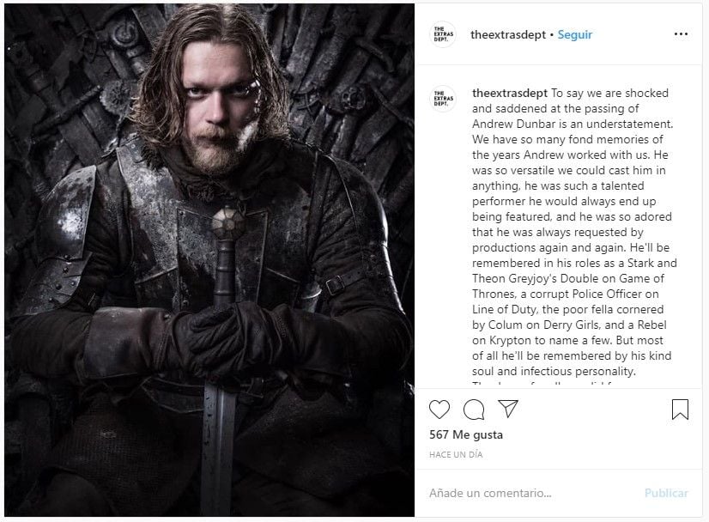Like the post with the heart icon
709x522 pixels.
click(439, 410)
